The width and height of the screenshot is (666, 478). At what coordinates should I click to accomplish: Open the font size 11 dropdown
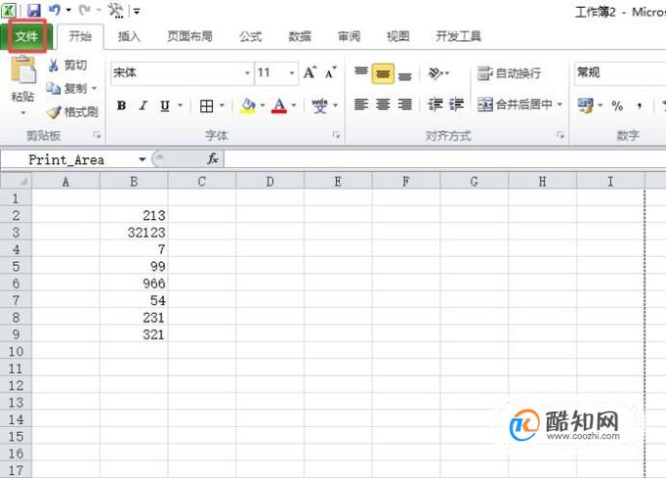click(x=292, y=73)
